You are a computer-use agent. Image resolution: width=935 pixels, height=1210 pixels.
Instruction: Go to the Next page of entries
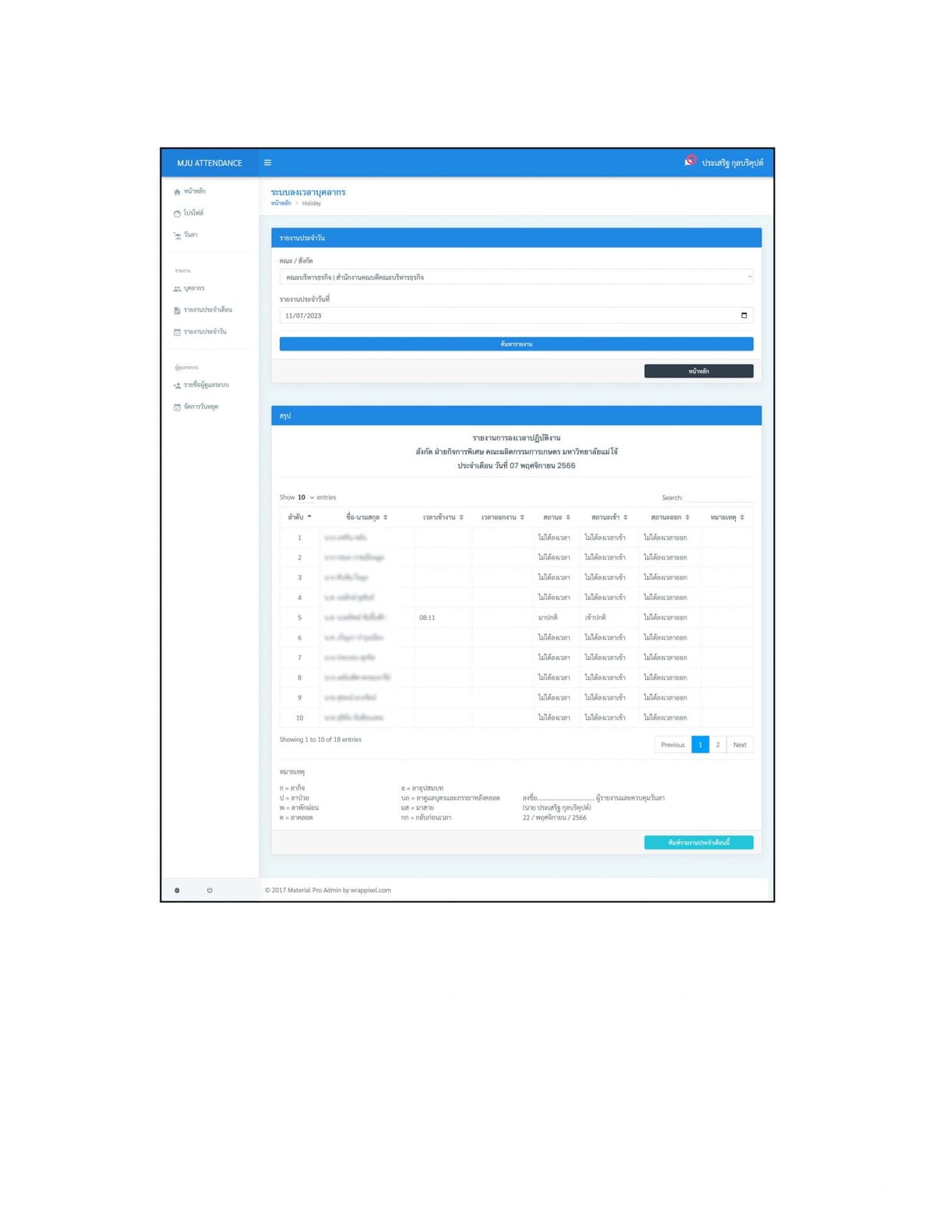tap(740, 745)
